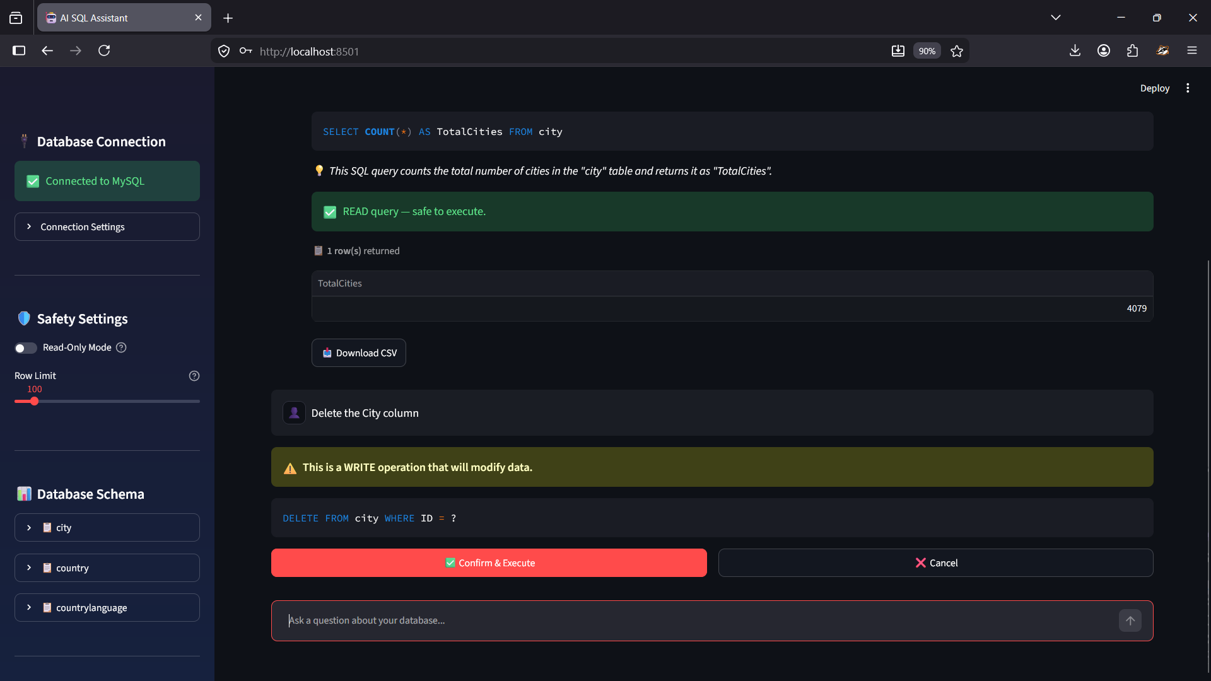Click the Read-Only Mode help icon
The height and width of the screenshot is (681, 1211).
pos(121,347)
